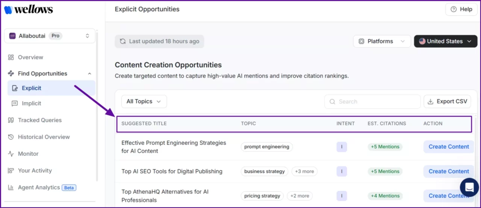Focus the Search input field
The width and height of the screenshot is (481, 208).
point(372,101)
